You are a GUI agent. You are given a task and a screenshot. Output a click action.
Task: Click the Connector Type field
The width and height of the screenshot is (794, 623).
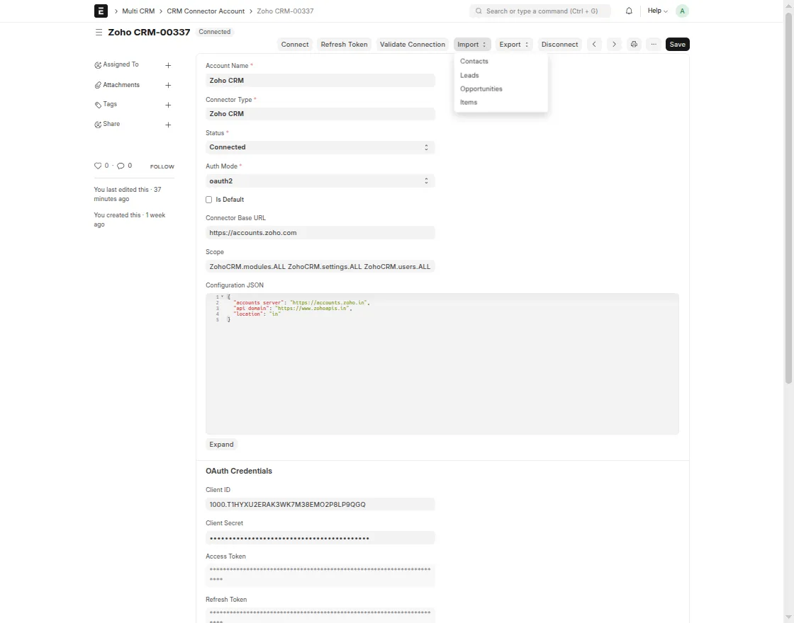coord(320,114)
